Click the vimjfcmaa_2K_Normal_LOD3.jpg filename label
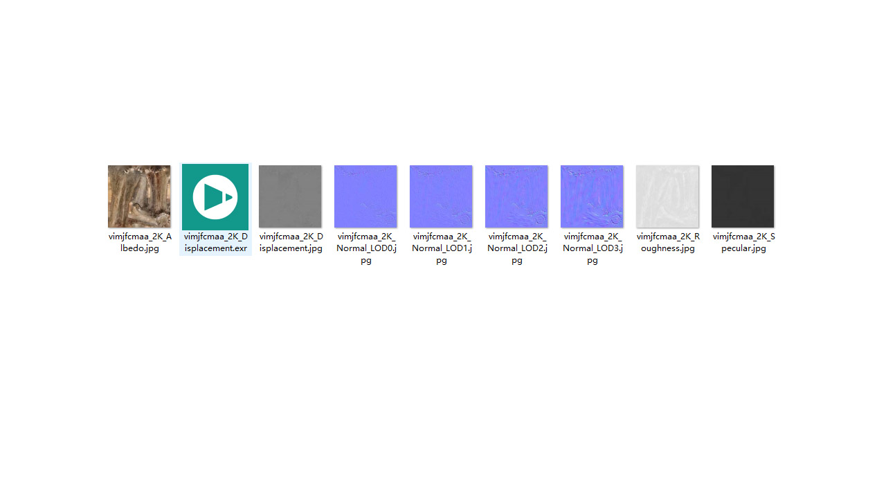This screenshot has height=498, width=886. (593, 248)
